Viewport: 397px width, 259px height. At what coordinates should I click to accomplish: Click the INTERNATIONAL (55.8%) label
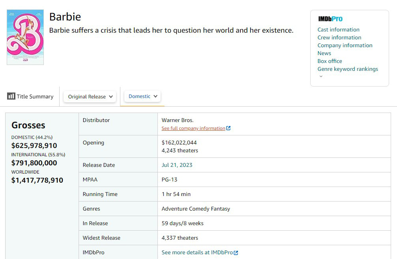pos(38,155)
